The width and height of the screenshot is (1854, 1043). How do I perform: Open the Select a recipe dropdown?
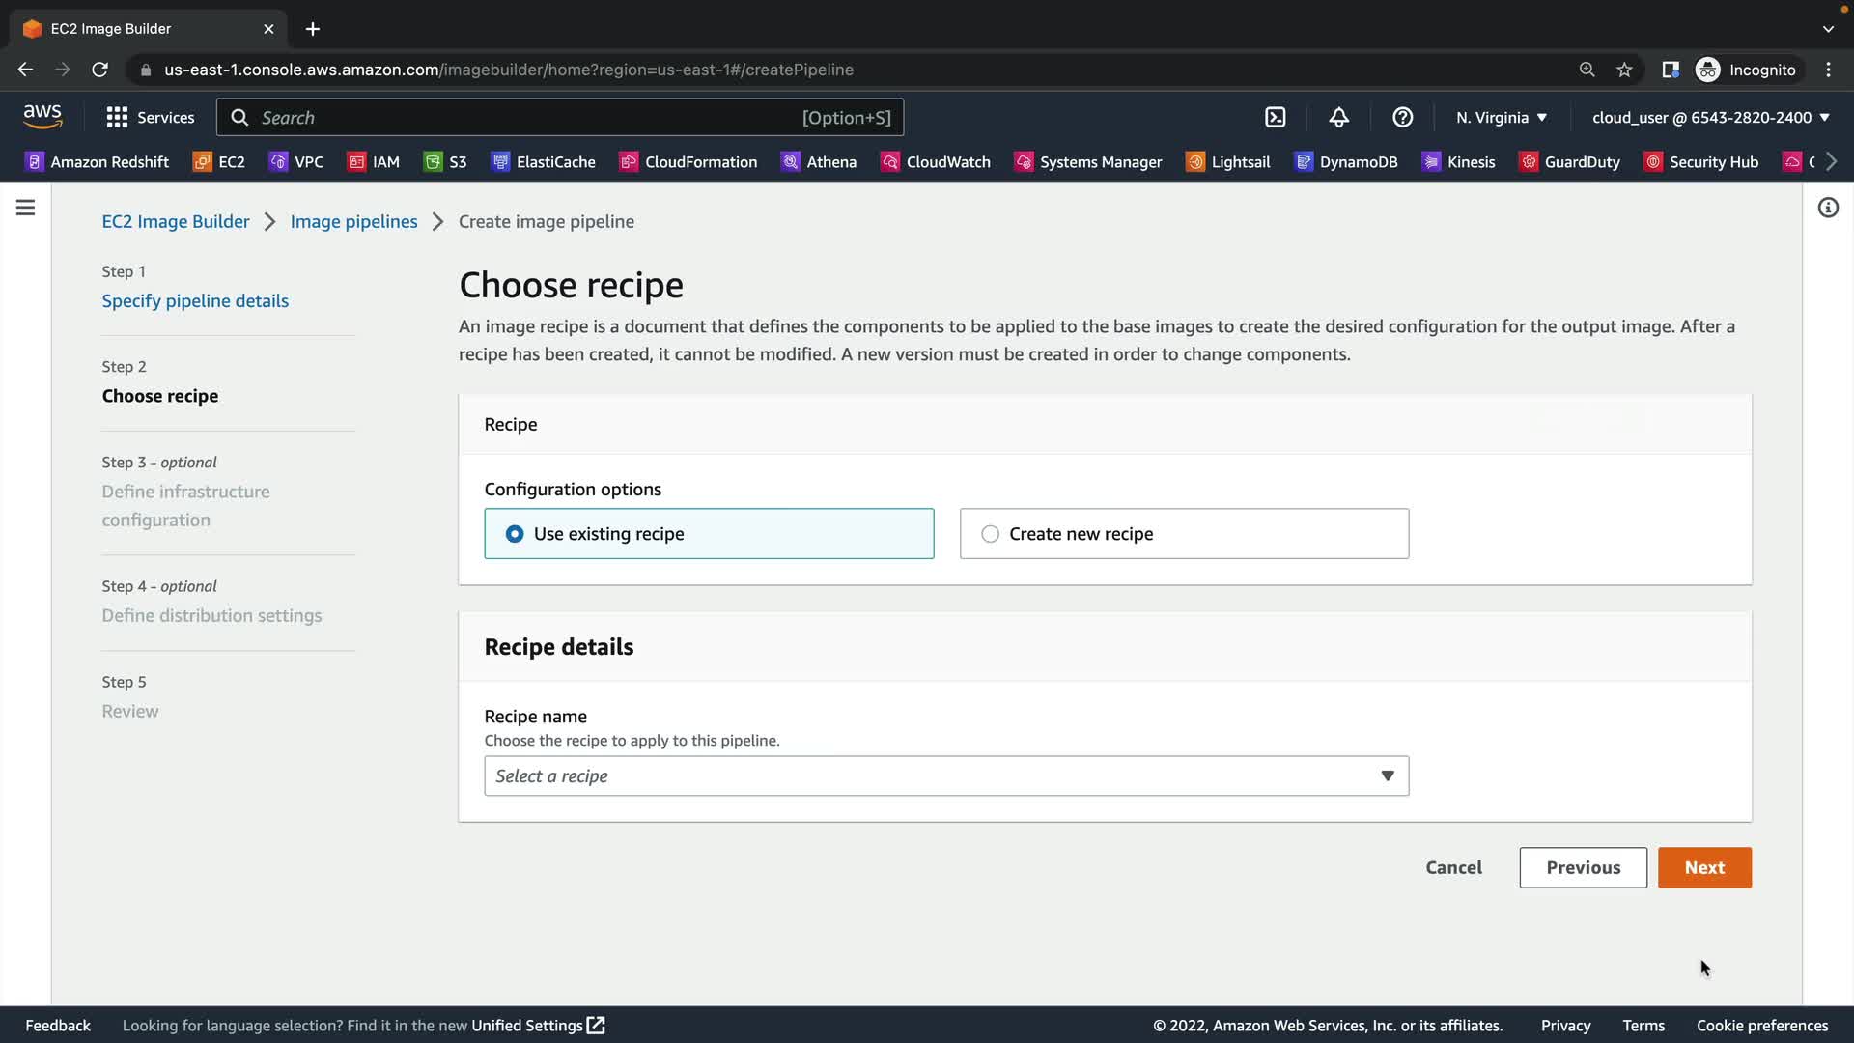point(945,775)
